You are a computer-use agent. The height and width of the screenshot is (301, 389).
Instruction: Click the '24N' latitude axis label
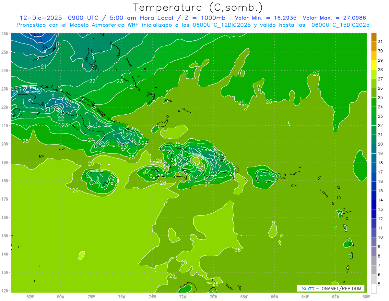5,70
